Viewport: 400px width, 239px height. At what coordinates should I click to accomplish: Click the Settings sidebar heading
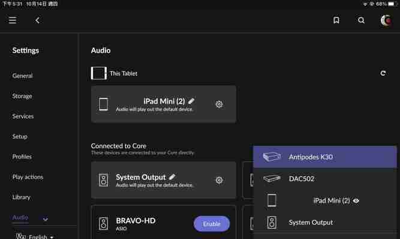coord(26,50)
